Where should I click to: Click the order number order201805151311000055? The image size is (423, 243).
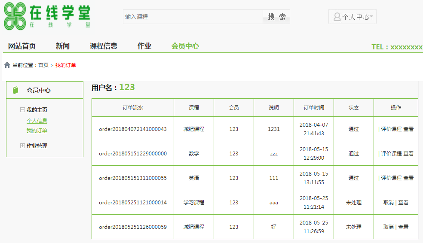tap(133, 178)
